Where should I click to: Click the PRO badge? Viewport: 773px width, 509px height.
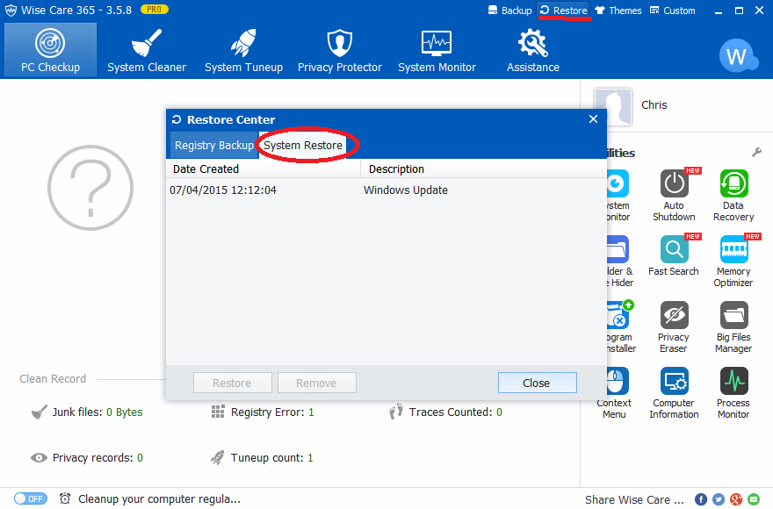pos(155,10)
